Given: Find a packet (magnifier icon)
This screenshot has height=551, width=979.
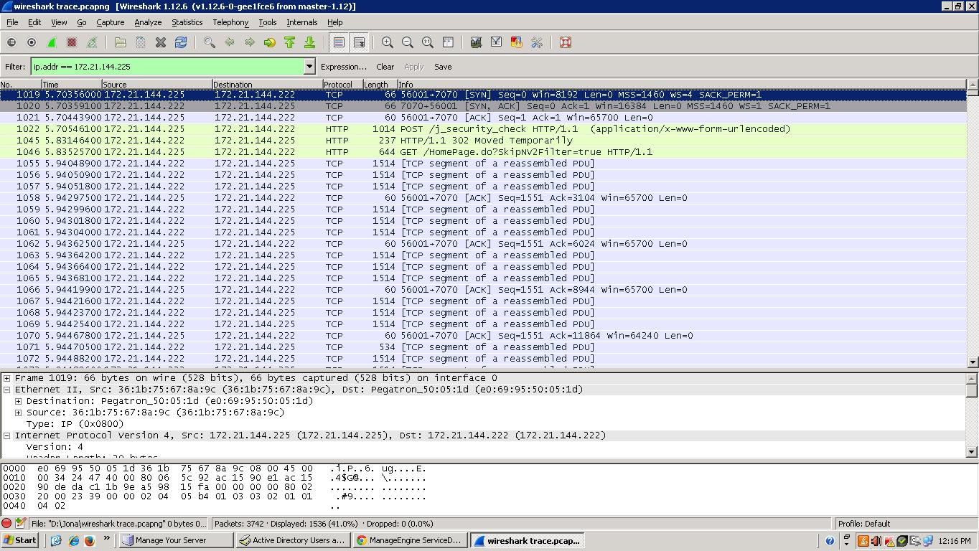Looking at the screenshot, I should (x=210, y=42).
